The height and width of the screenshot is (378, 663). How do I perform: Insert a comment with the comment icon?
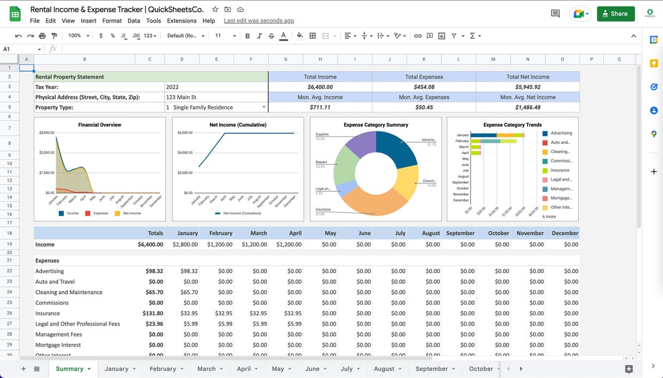point(429,35)
